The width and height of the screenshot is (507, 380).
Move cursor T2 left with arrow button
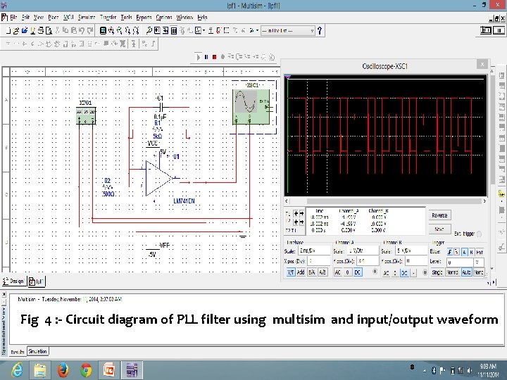click(296, 222)
